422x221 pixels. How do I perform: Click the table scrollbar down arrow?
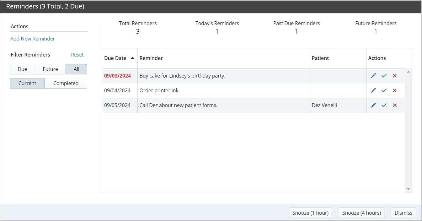click(x=408, y=189)
